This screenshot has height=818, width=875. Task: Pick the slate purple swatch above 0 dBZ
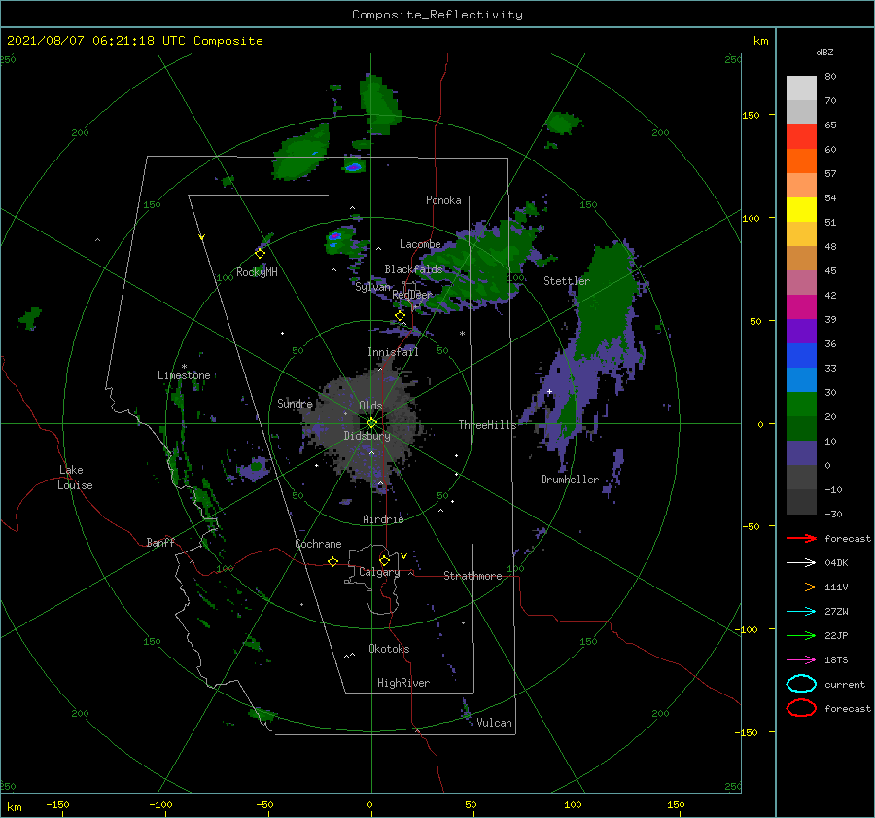point(801,452)
